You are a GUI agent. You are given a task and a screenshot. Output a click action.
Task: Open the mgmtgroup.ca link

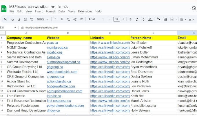point(57,47)
